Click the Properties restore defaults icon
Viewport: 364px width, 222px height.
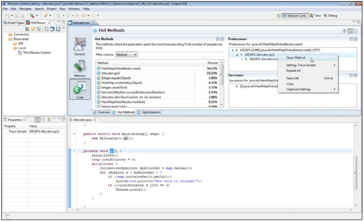coord(49,119)
